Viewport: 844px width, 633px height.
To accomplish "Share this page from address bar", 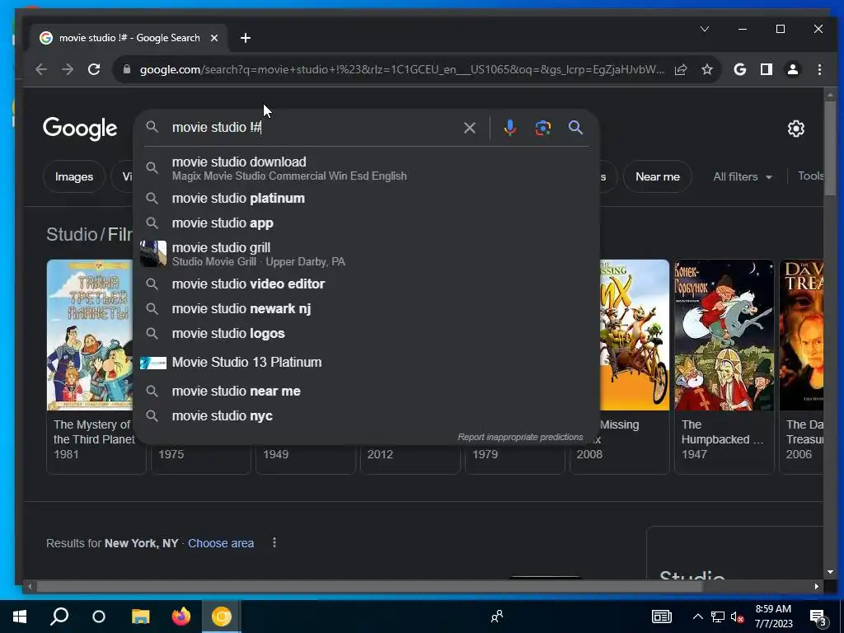I will coord(681,69).
